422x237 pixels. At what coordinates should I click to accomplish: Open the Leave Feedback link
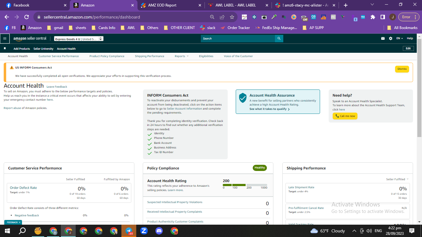pyautogui.click(x=57, y=87)
